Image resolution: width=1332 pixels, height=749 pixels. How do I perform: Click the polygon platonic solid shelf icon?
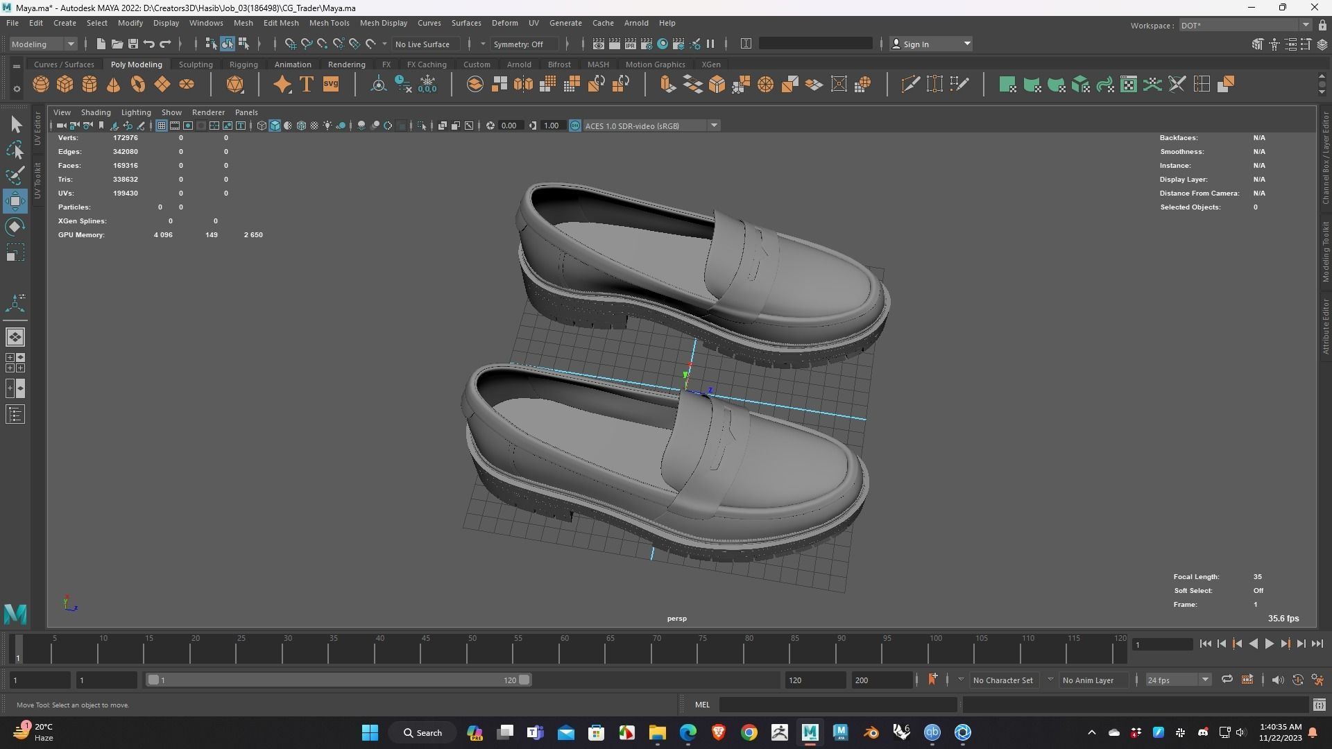[235, 85]
